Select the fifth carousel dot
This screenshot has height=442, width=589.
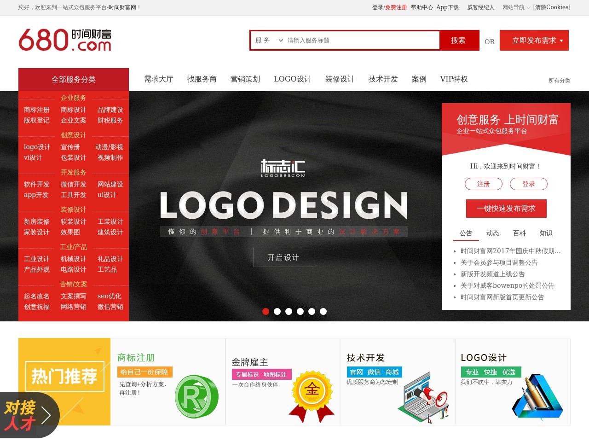click(x=312, y=311)
